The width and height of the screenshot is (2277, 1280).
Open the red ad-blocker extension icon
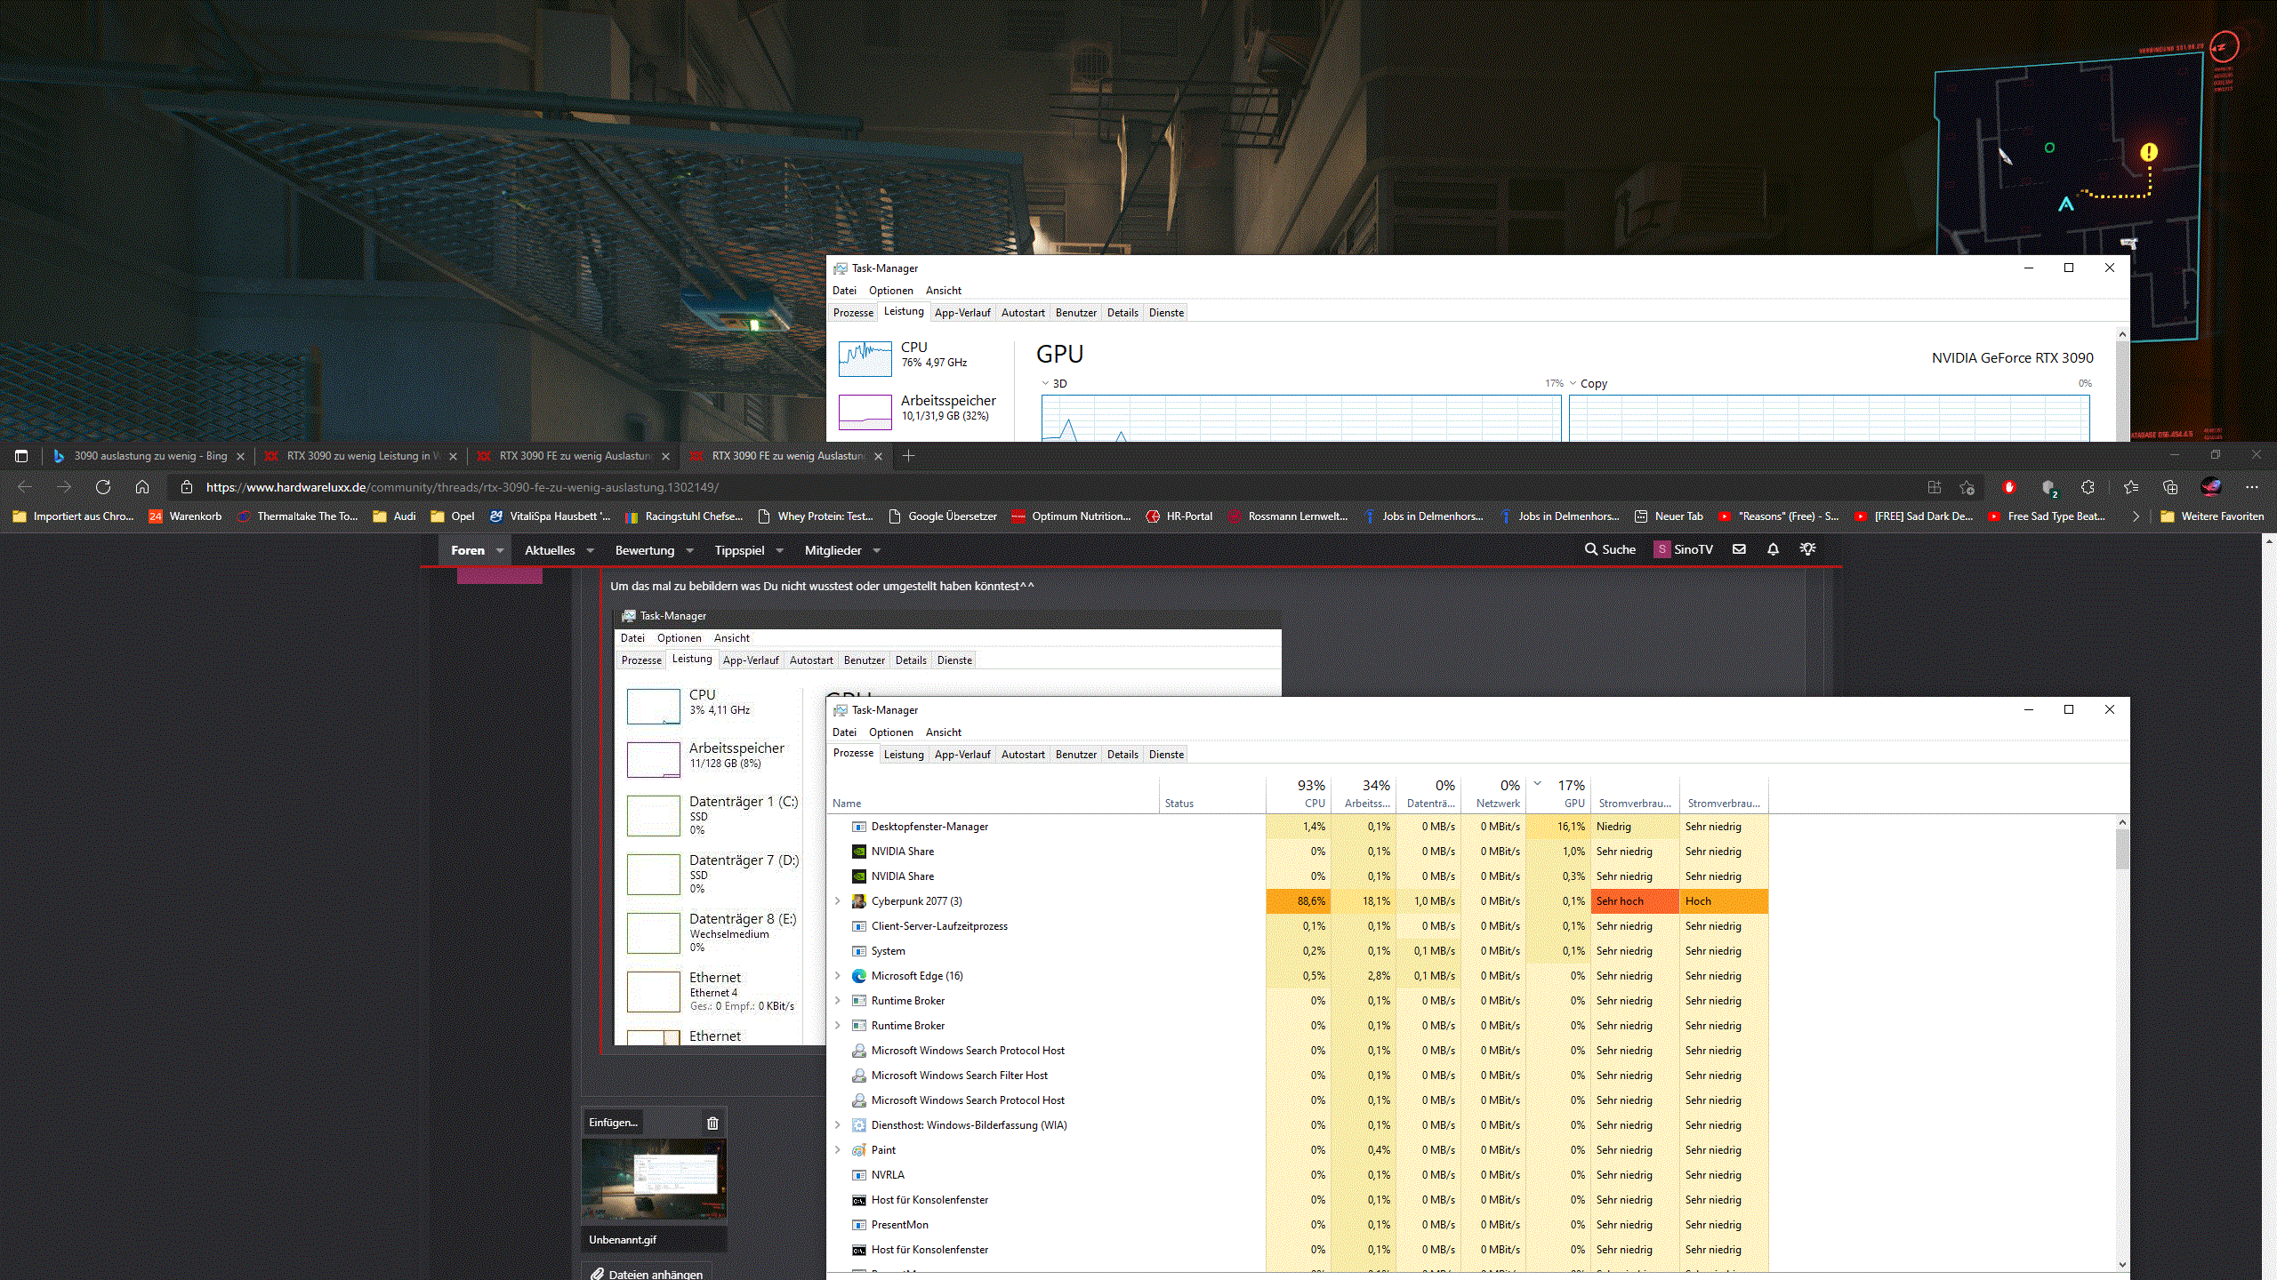coord(2008,487)
